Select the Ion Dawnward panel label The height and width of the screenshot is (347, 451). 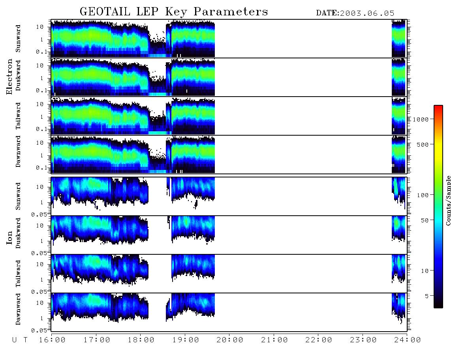18,309
